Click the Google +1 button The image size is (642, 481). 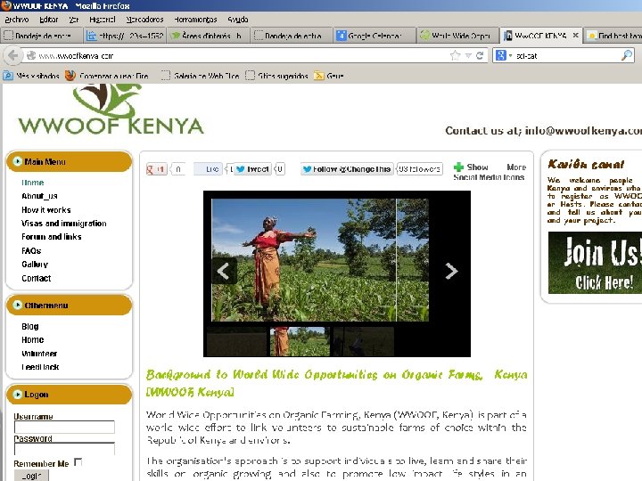(x=156, y=169)
